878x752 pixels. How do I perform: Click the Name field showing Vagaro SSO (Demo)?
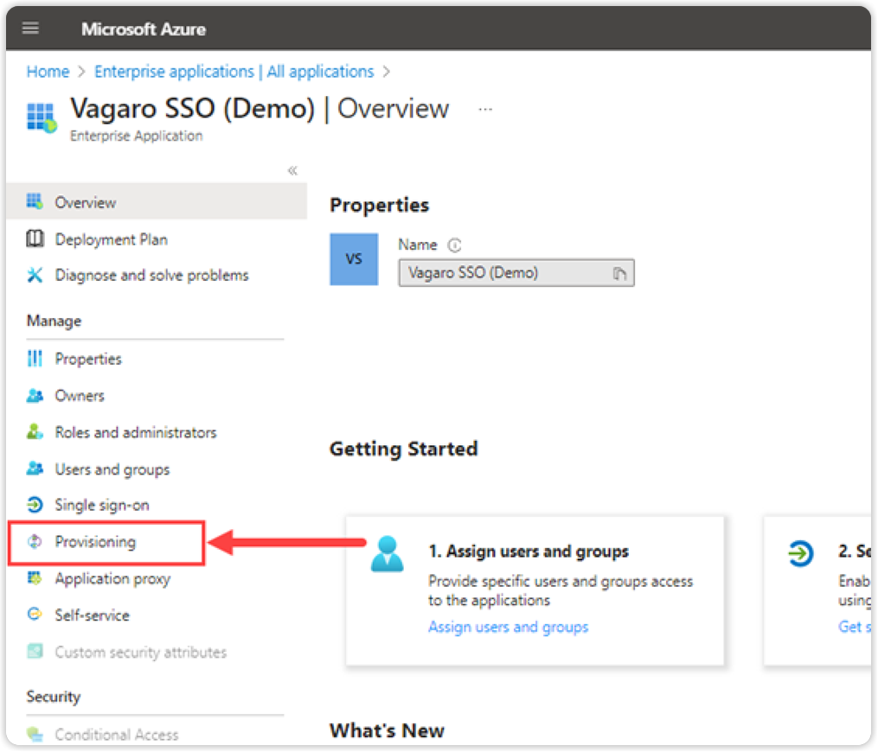click(516, 272)
